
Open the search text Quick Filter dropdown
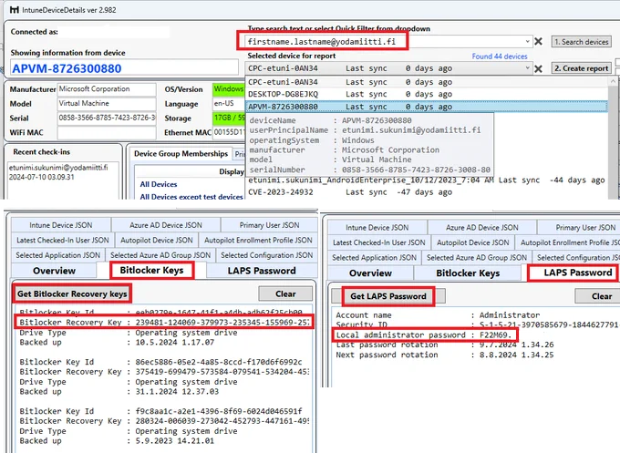[x=528, y=42]
